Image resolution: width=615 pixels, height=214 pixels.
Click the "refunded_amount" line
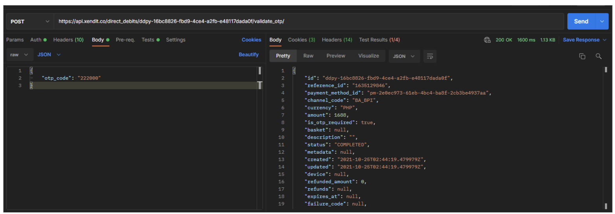point(336,182)
